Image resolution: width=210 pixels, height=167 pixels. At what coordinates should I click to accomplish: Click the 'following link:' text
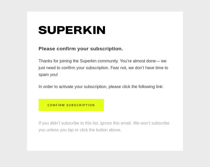(151, 87)
